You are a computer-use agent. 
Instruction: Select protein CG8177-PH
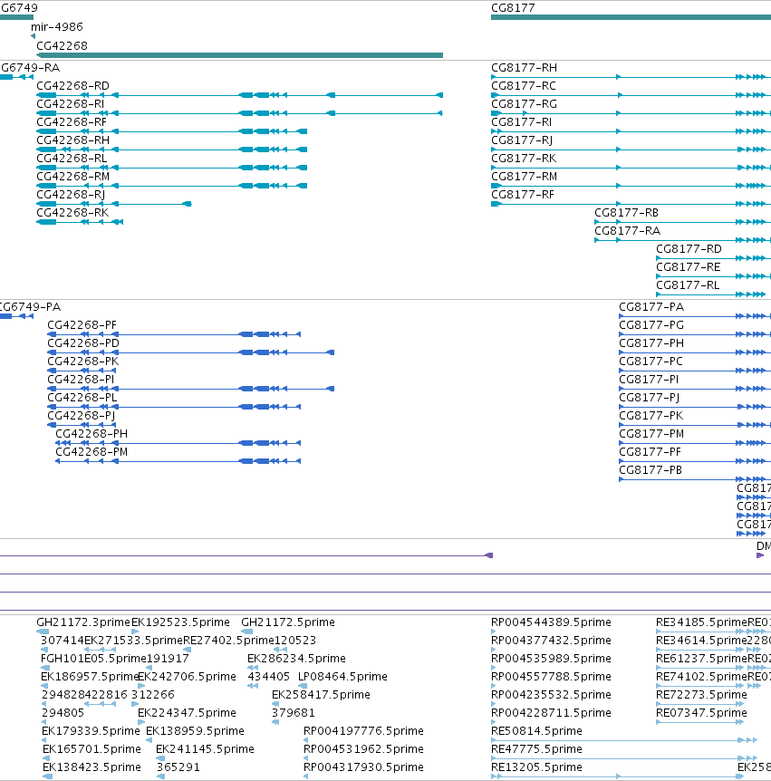pos(651,343)
